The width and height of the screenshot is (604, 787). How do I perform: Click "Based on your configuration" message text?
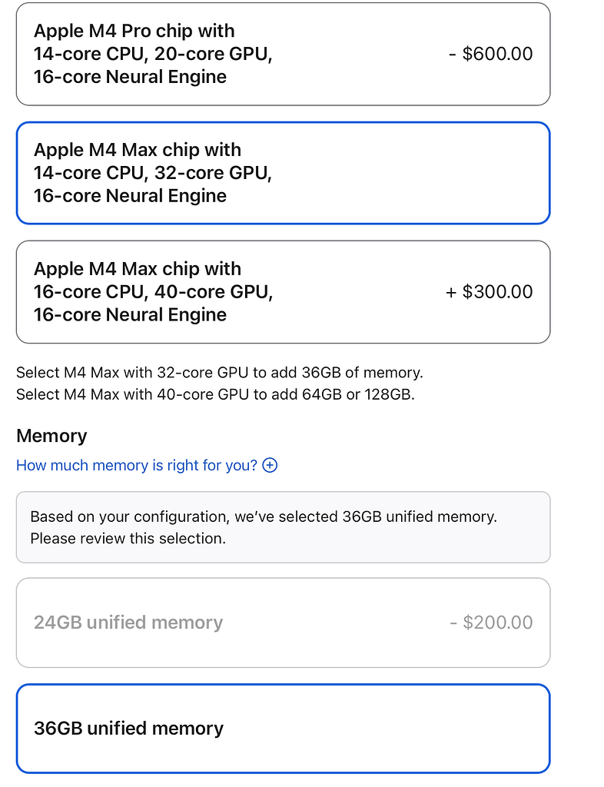(x=264, y=516)
